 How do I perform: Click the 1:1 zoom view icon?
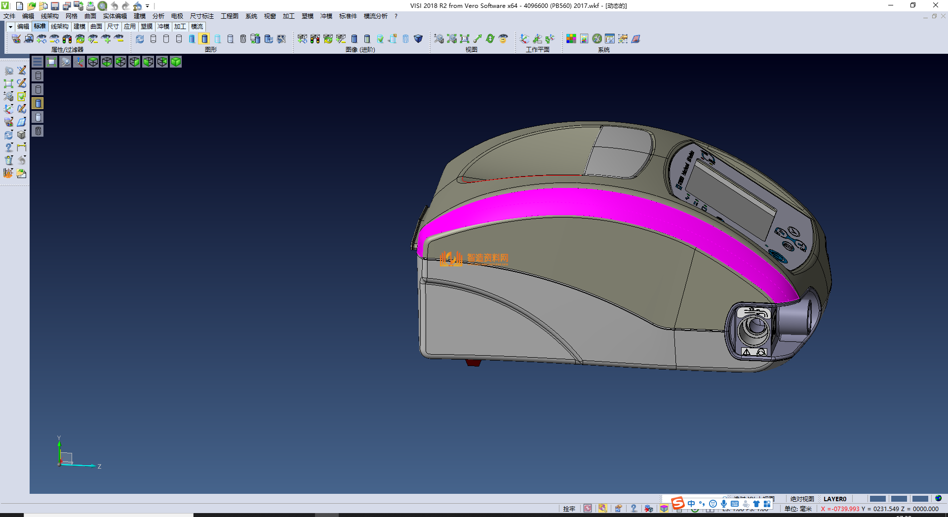tap(465, 39)
